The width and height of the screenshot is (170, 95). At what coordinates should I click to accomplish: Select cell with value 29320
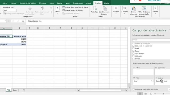[19, 44]
